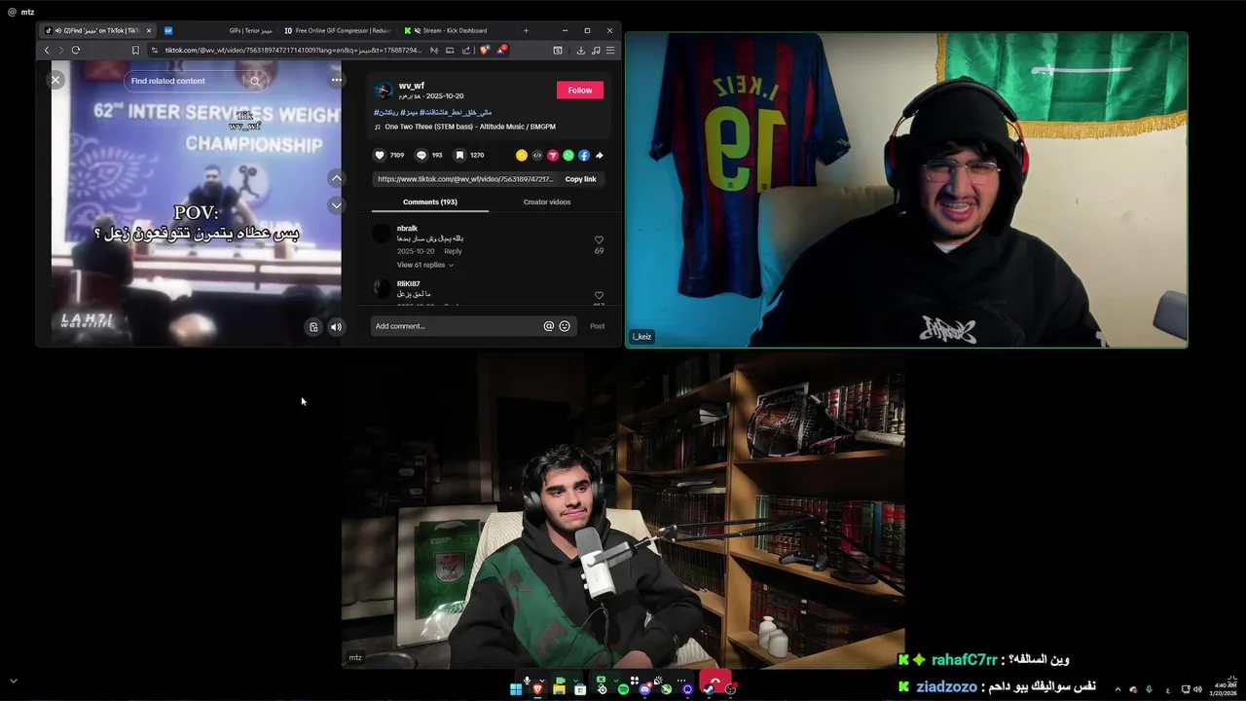Share the video via WhatsApp icon
Screen dimensions: 1246x701
(x=568, y=155)
